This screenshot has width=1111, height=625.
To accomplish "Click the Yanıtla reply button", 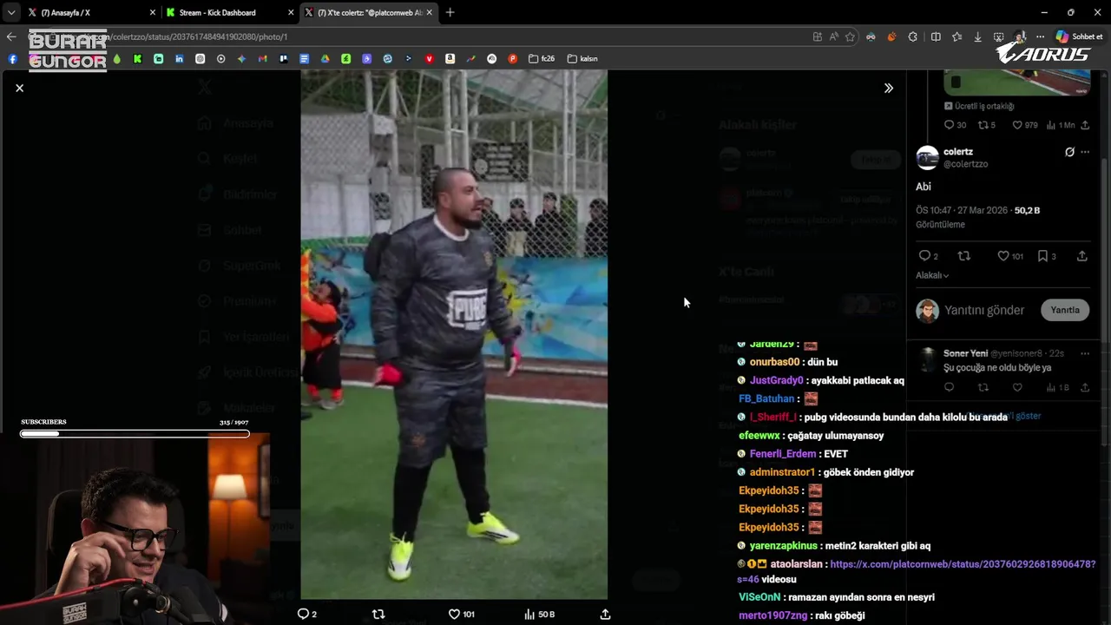I will 1065,310.
